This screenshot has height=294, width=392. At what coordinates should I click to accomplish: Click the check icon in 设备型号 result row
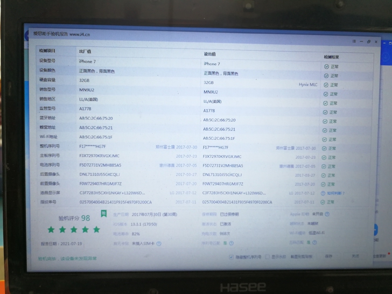point(326,67)
